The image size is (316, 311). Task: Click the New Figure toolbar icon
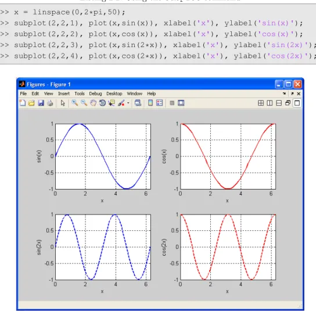[23, 103]
